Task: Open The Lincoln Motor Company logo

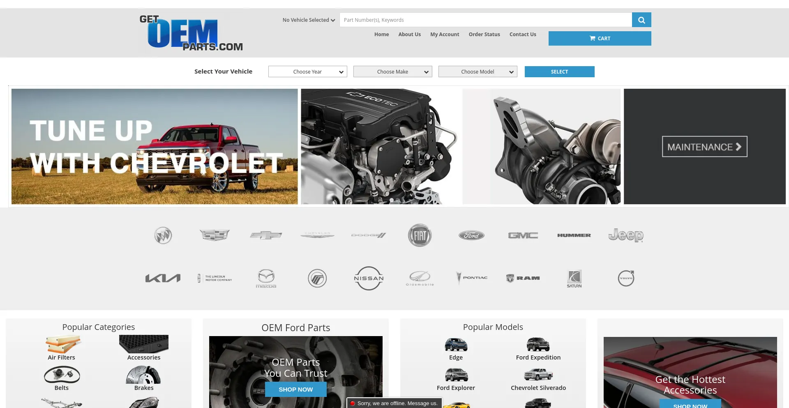Action: (215, 278)
